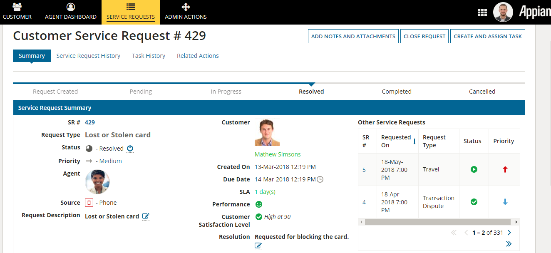Image resolution: width=551 pixels, height=253 pixels.
Task: Click the Completed milestone step
Action: [397, 92]
